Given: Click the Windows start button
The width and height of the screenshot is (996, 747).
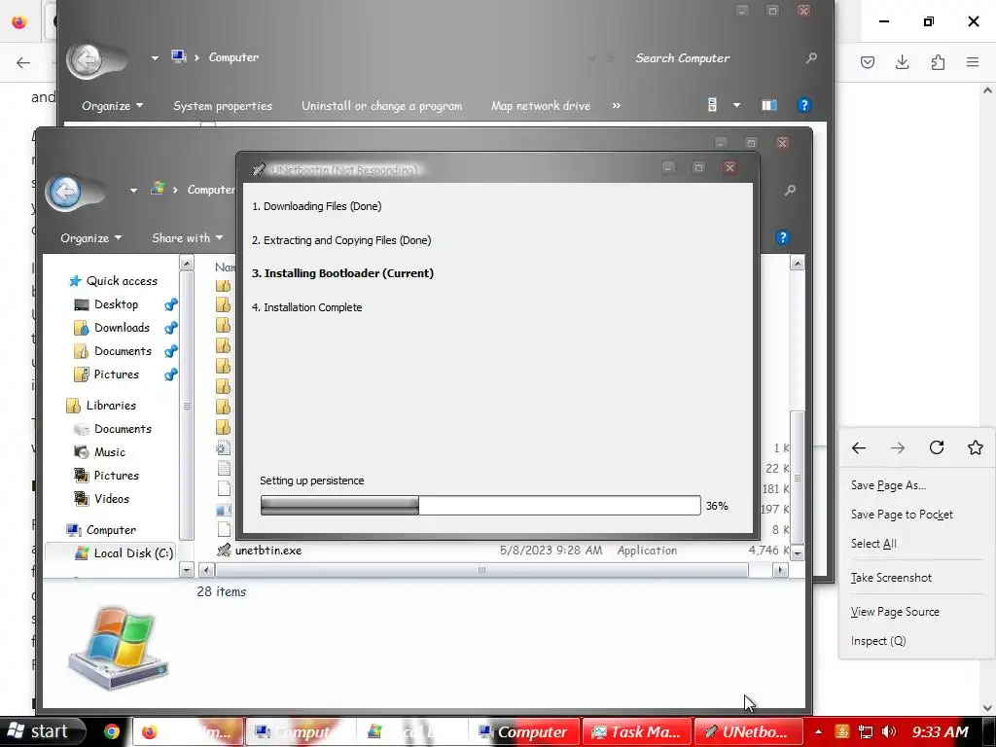Looking at the screenshot, I should pos(43,731).
